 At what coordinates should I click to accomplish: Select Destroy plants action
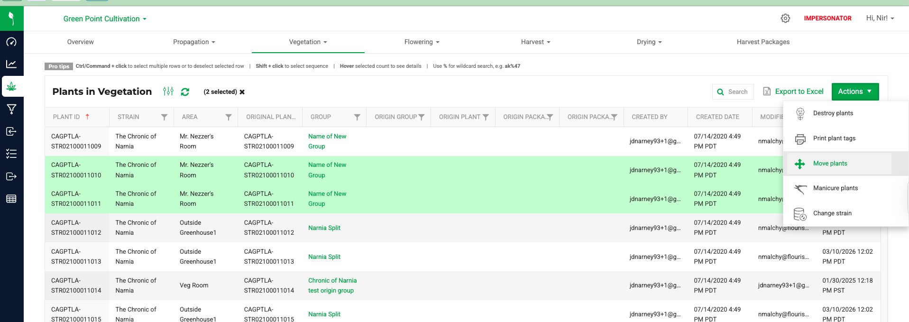833,113
